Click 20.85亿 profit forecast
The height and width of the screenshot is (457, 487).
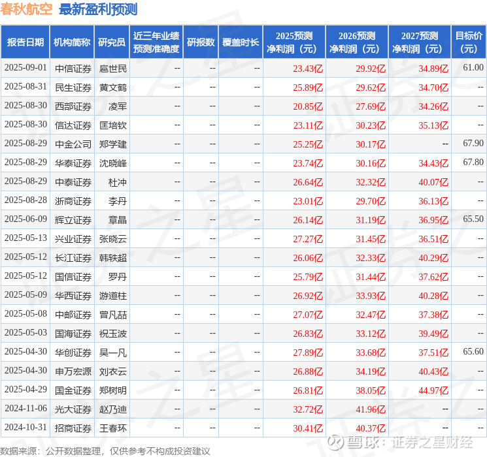click(x=308, y=106)
